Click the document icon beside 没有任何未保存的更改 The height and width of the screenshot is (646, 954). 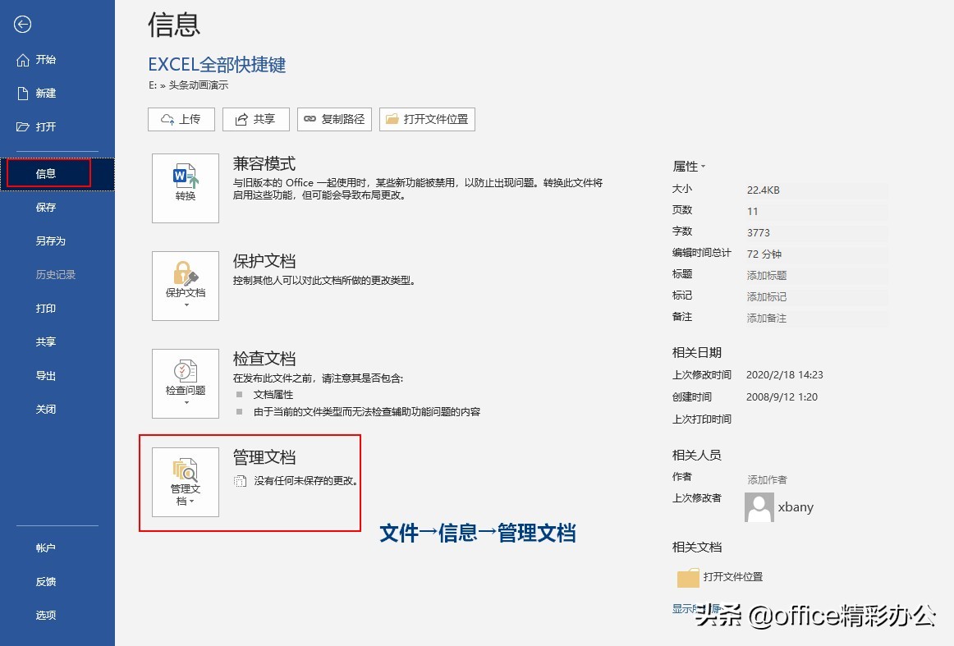(x=240, y=481)
